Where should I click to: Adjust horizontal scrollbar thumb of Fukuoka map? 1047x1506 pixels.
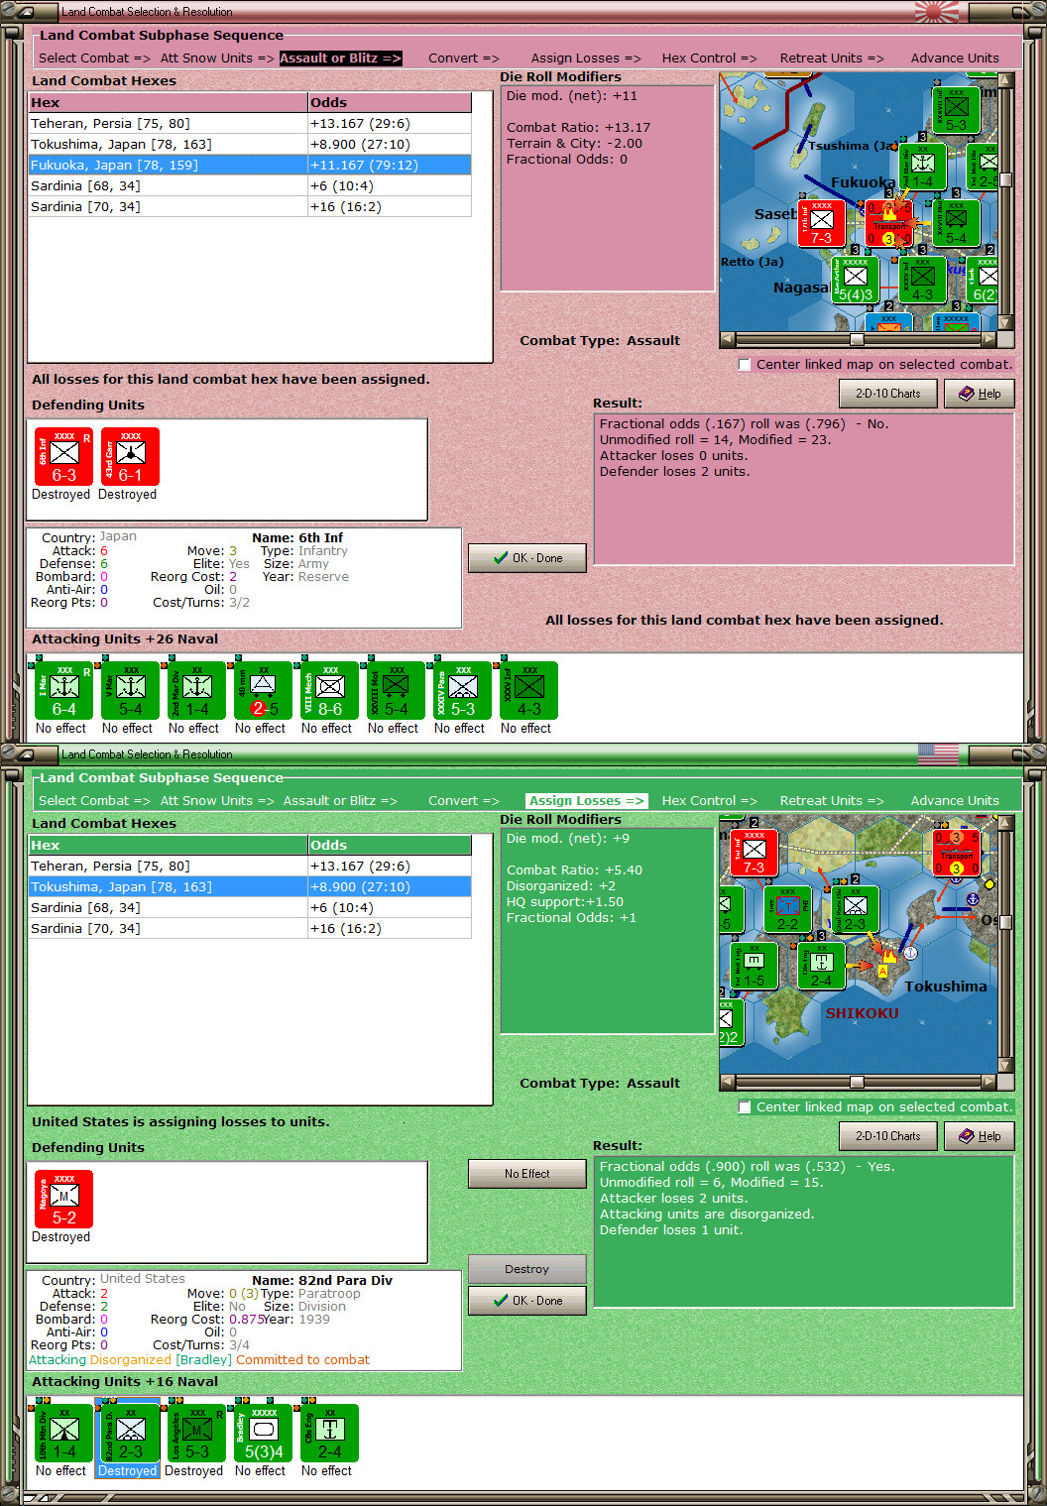[857, 339]
